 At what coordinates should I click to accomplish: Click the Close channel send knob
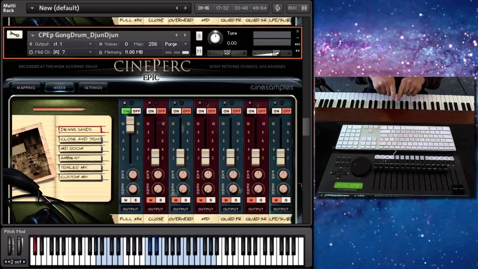pyautogui.click(x=158, y=189)
